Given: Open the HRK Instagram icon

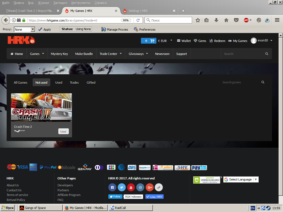Looking at the screenshot, I should tap(140, 187).
